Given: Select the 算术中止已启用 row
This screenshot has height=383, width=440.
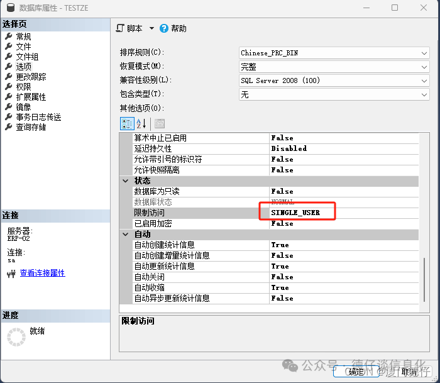Looking at the screenshot, I should click(x=275, y=138).
